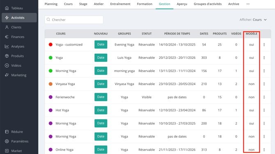Switch to the Planning tab

[x=51, y=4]
